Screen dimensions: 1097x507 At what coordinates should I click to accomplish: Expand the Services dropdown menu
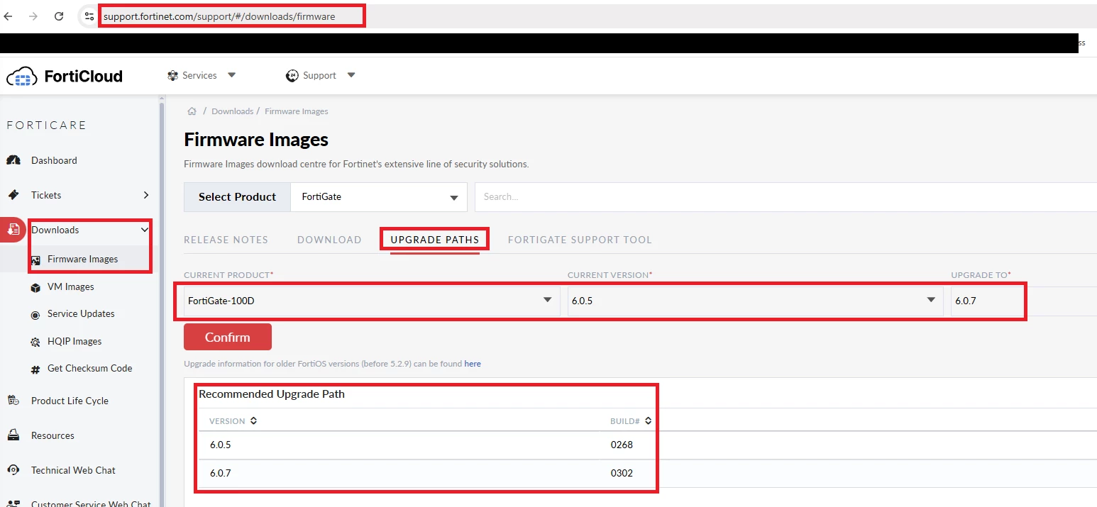tap(231, 75)
